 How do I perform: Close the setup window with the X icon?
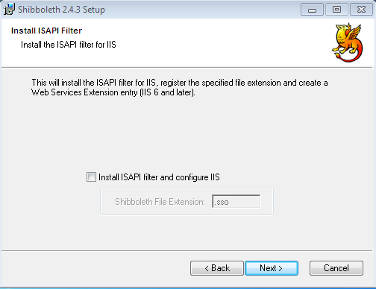pyautogui.click(x=361, y=10)
